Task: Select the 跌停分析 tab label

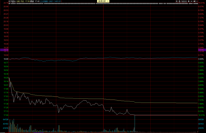Action: pyautogui.click(x=102, y=1)
